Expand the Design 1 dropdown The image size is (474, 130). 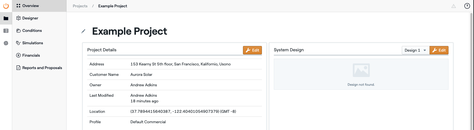415,50
